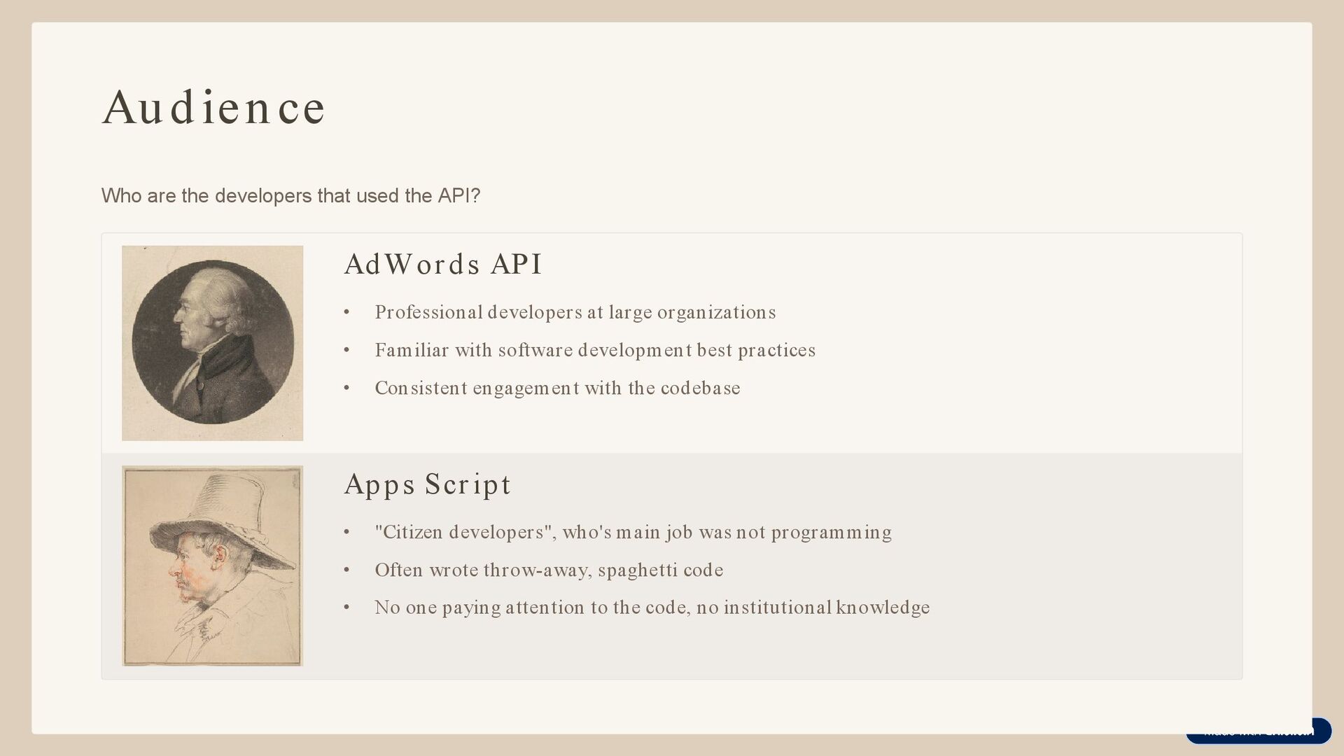
Task: Click the "Audience" slide title
Action: 213,108
